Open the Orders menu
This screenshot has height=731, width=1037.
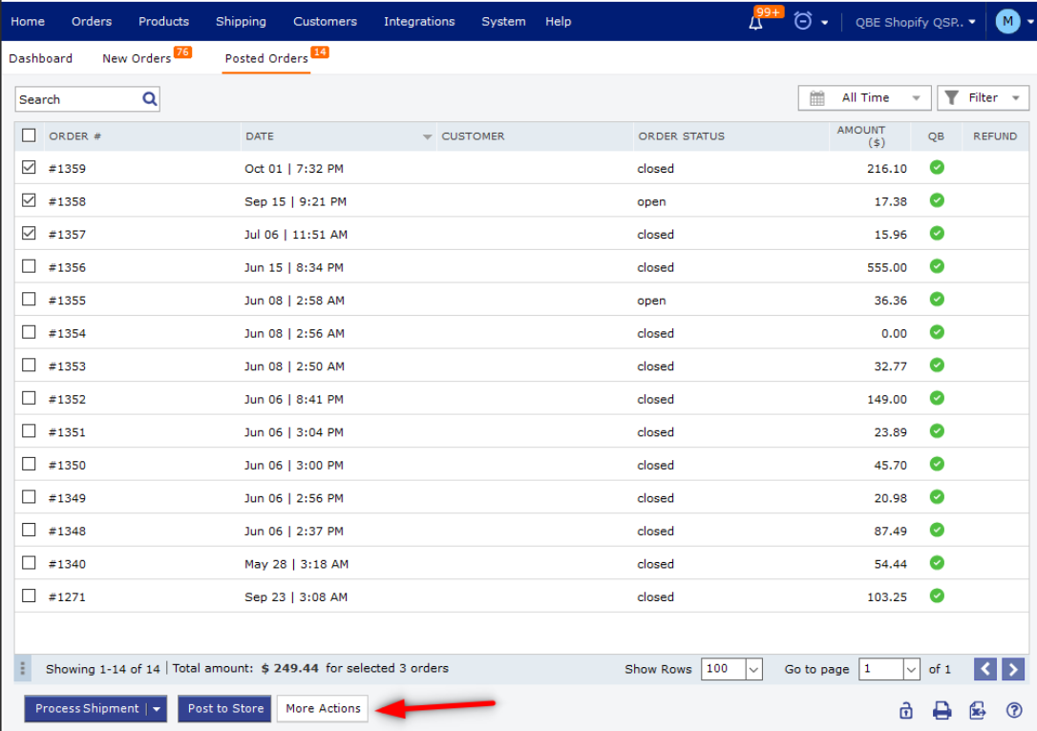(x=92, y=21)
